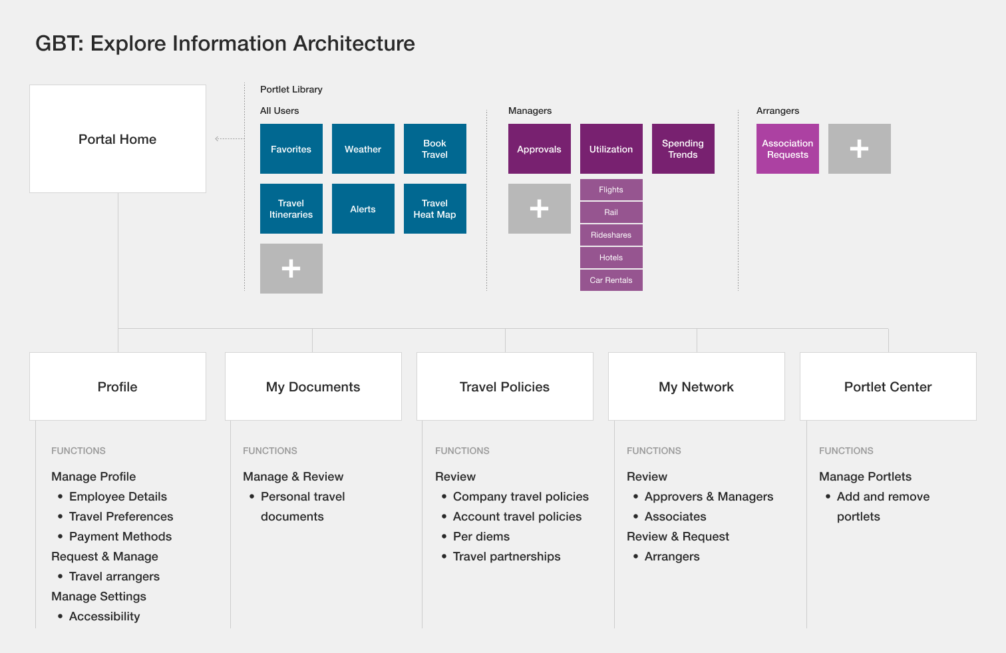The height and width of the screenshot is (653, 1006).
Task: Select Flights under Utilization
Action: (611, 190)
